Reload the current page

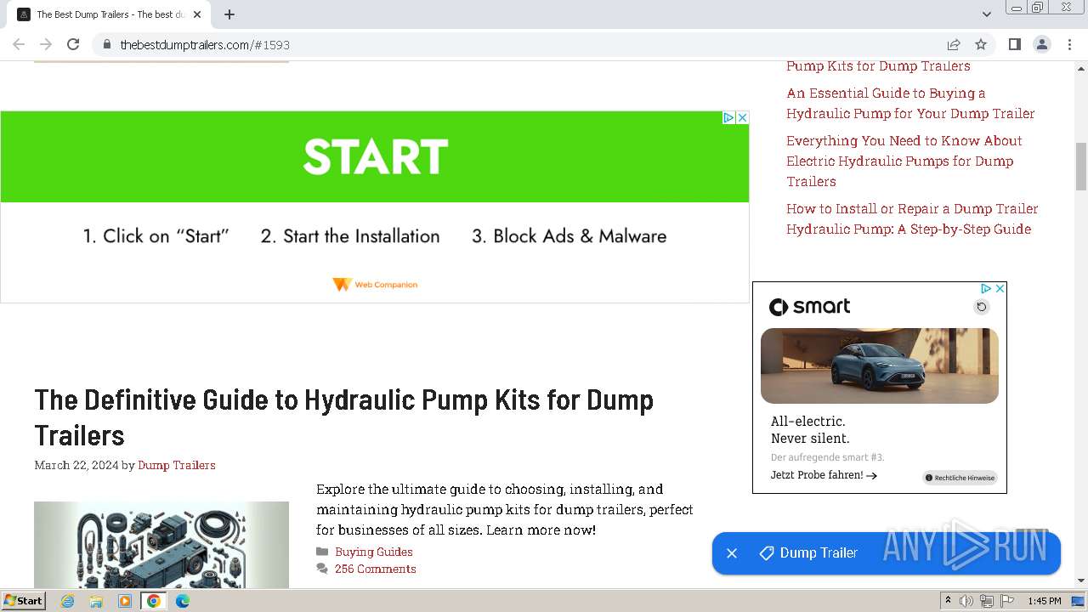coord(73,44)
